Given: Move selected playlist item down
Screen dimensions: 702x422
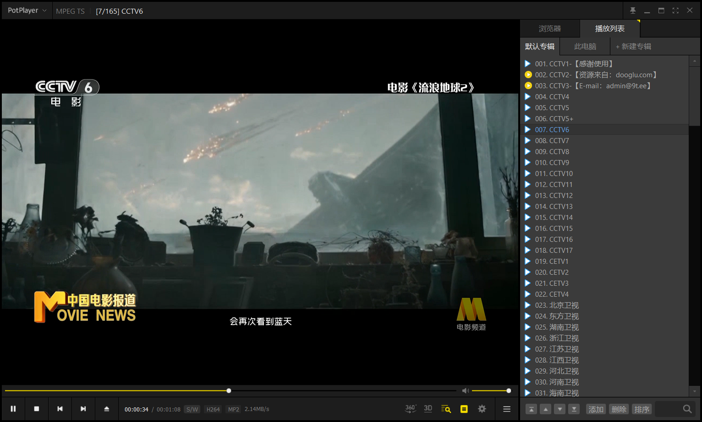Looking at the screenshot, I should coord(560,409).
